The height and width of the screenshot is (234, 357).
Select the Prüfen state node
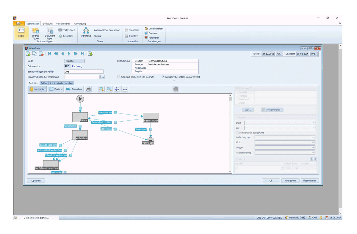click(80, 117)
